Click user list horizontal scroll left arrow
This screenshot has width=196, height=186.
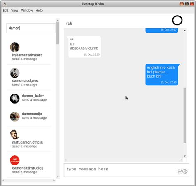coord(3,181)
